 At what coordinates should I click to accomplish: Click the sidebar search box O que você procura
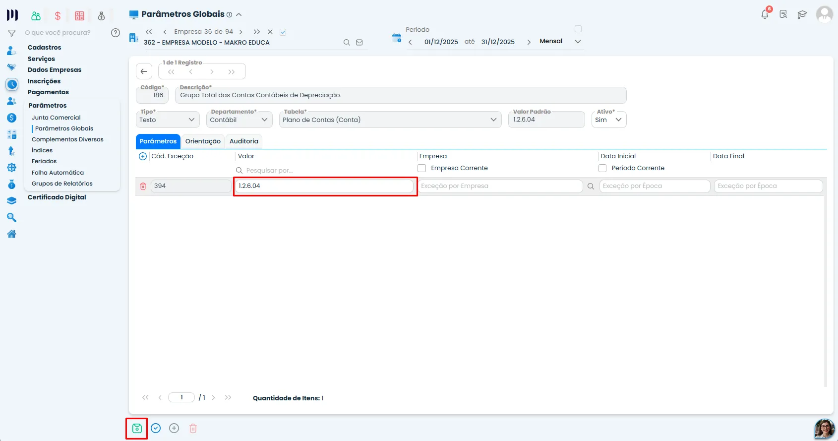pyautogui.click(x=58, y=33)
